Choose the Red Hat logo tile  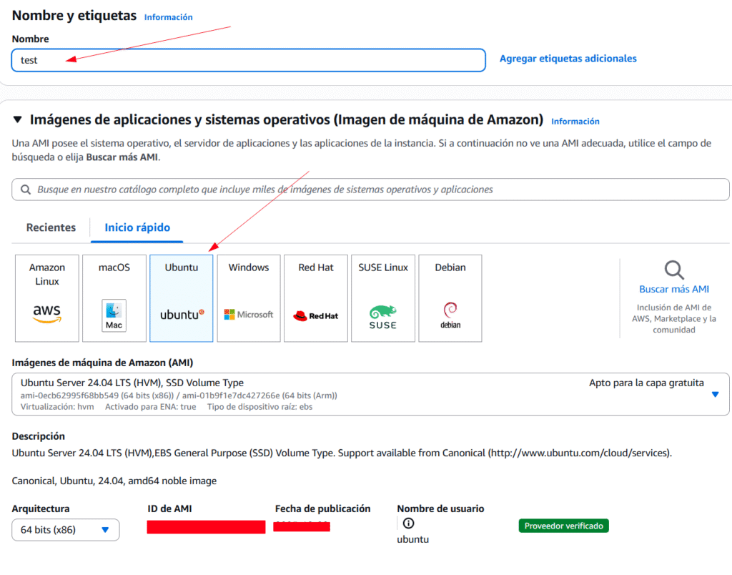(316, 298)
